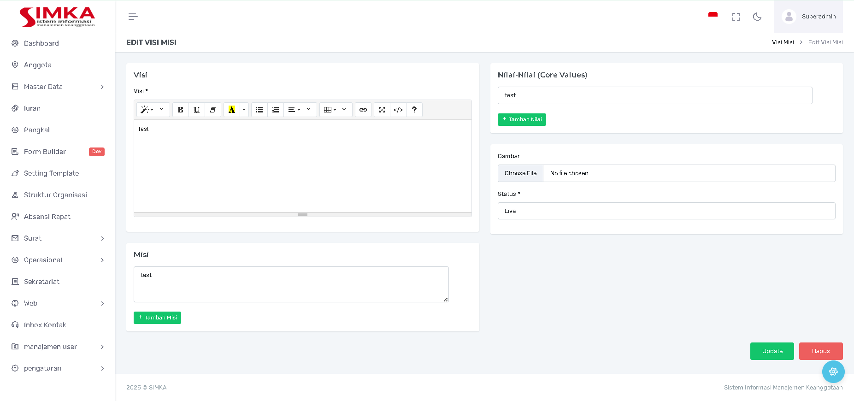The width and height of the screenshot is (854, 401).
Task: Apply underline formatting in the editor
Action: tap(196, 110)
